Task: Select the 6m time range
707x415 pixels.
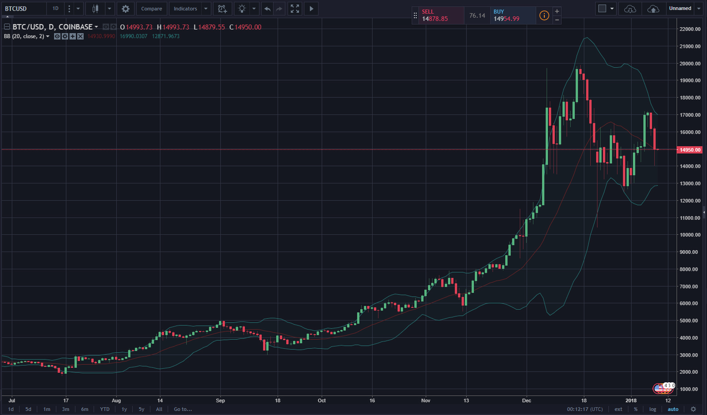Action: tap(85, 409)
